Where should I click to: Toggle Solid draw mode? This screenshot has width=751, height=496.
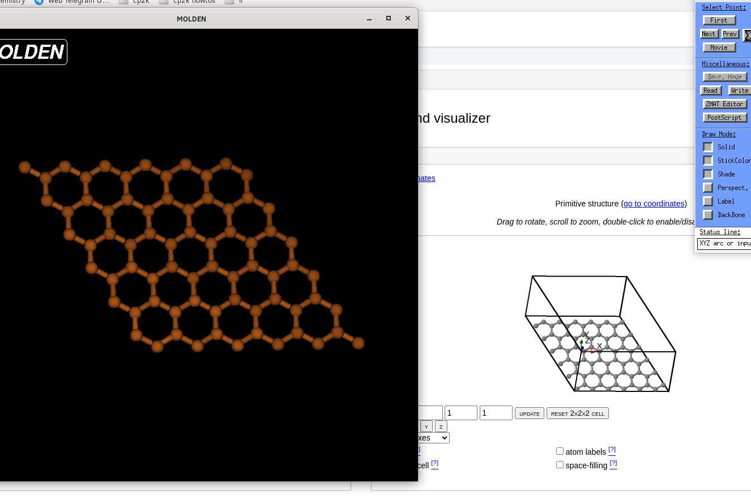coord(707,146)
